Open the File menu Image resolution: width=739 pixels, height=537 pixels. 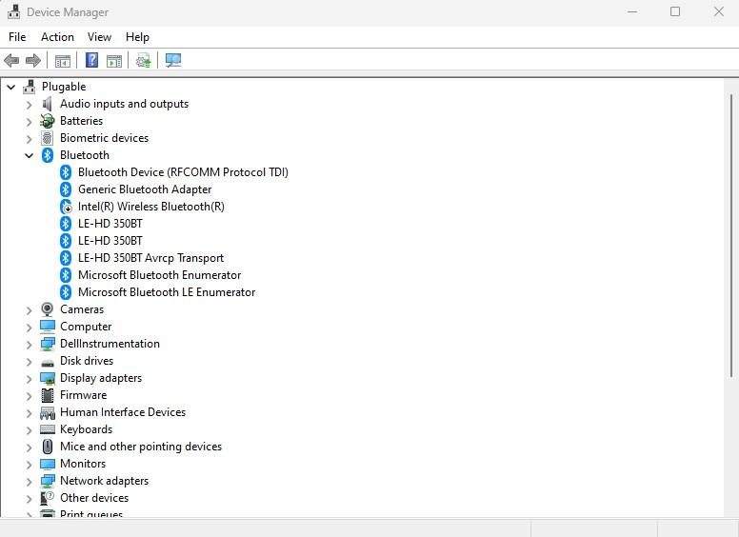click(x=17, y=37)
